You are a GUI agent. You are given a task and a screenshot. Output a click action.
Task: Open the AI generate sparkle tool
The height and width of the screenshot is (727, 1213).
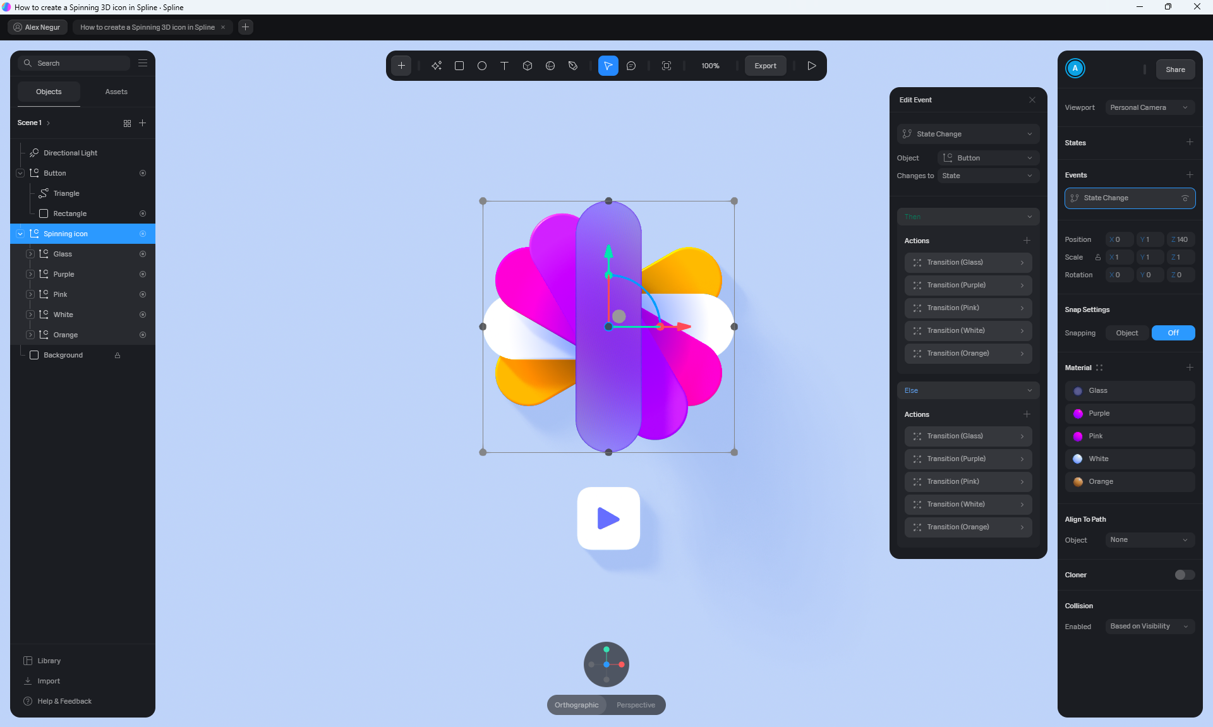[437, 66]
